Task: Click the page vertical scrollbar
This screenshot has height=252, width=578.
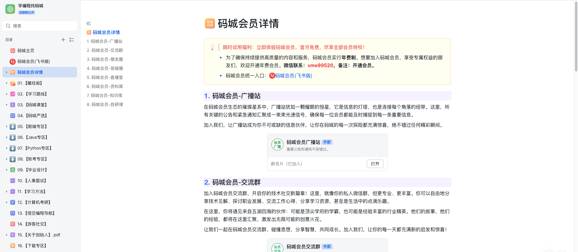Action: 576,36
